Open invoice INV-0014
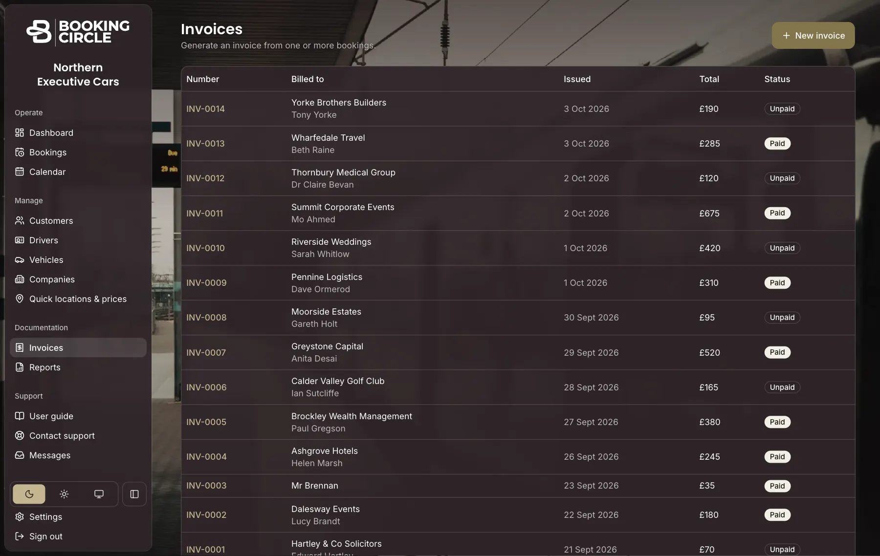The width and height of the screenshot is (880, 556). coord(205,108)
